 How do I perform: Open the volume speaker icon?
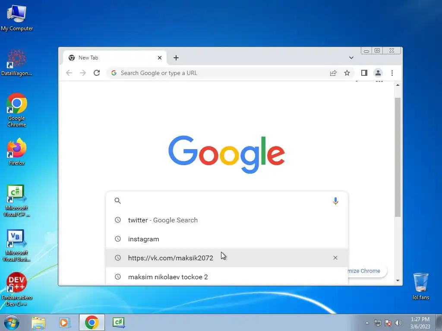click(398, 323)
